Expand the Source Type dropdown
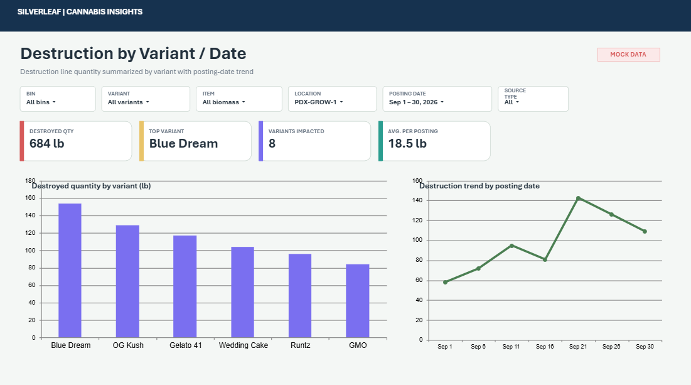The width and height of the screenshot is (691, 385). click(x=533, y=99)
